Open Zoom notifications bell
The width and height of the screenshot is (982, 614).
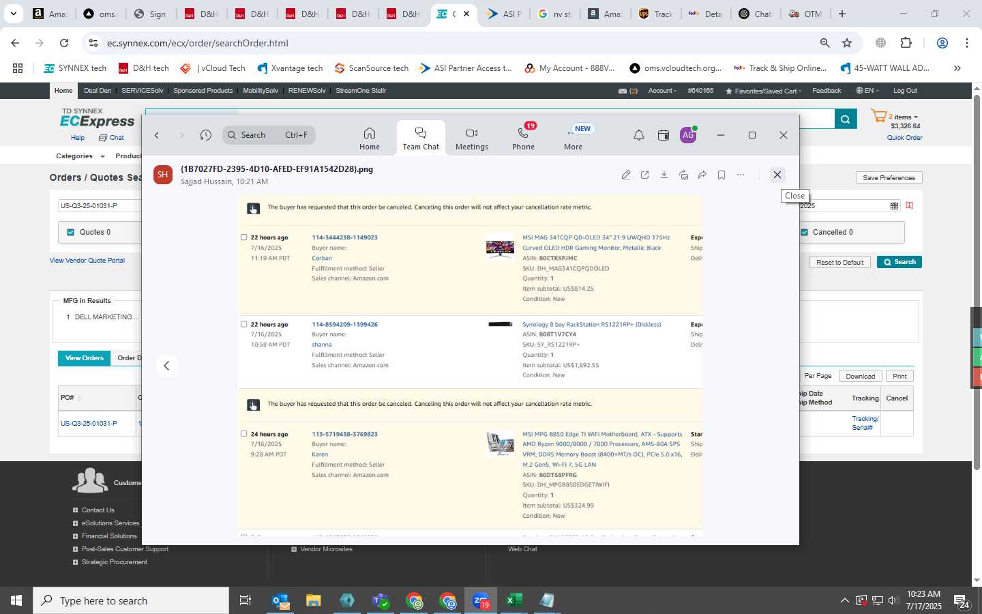pos(639,135)
